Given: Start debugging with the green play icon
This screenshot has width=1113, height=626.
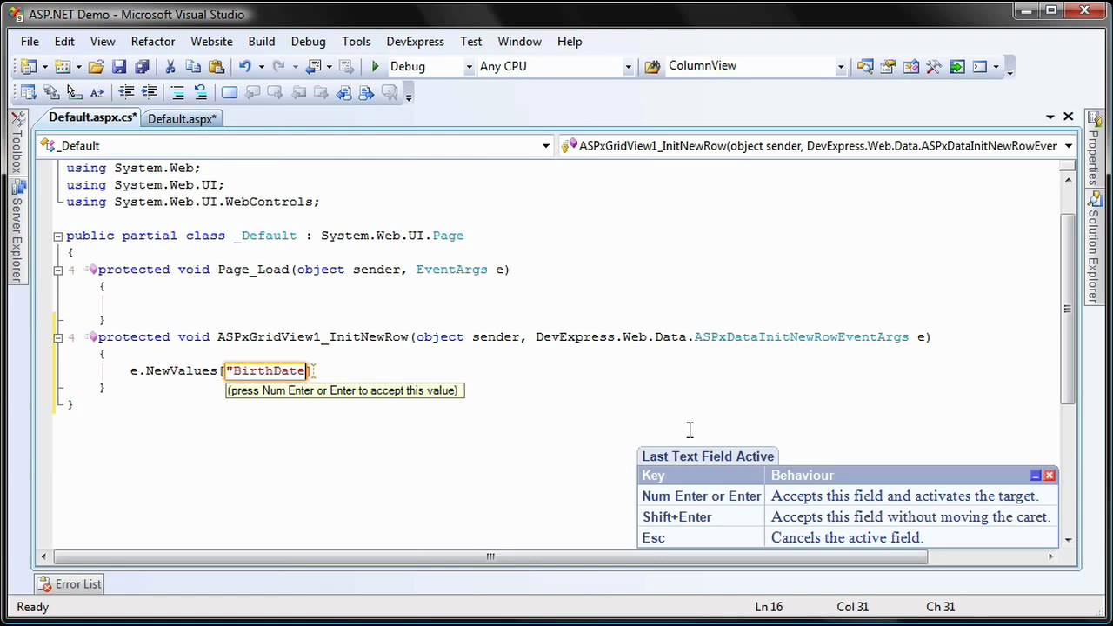Looking at the screenshot, I should pyautogui.click(x=375, y=66).
